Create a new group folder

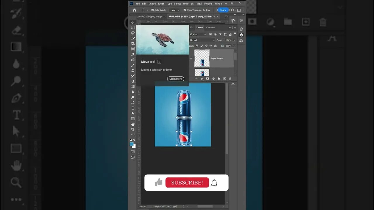[x=219, y=79]
